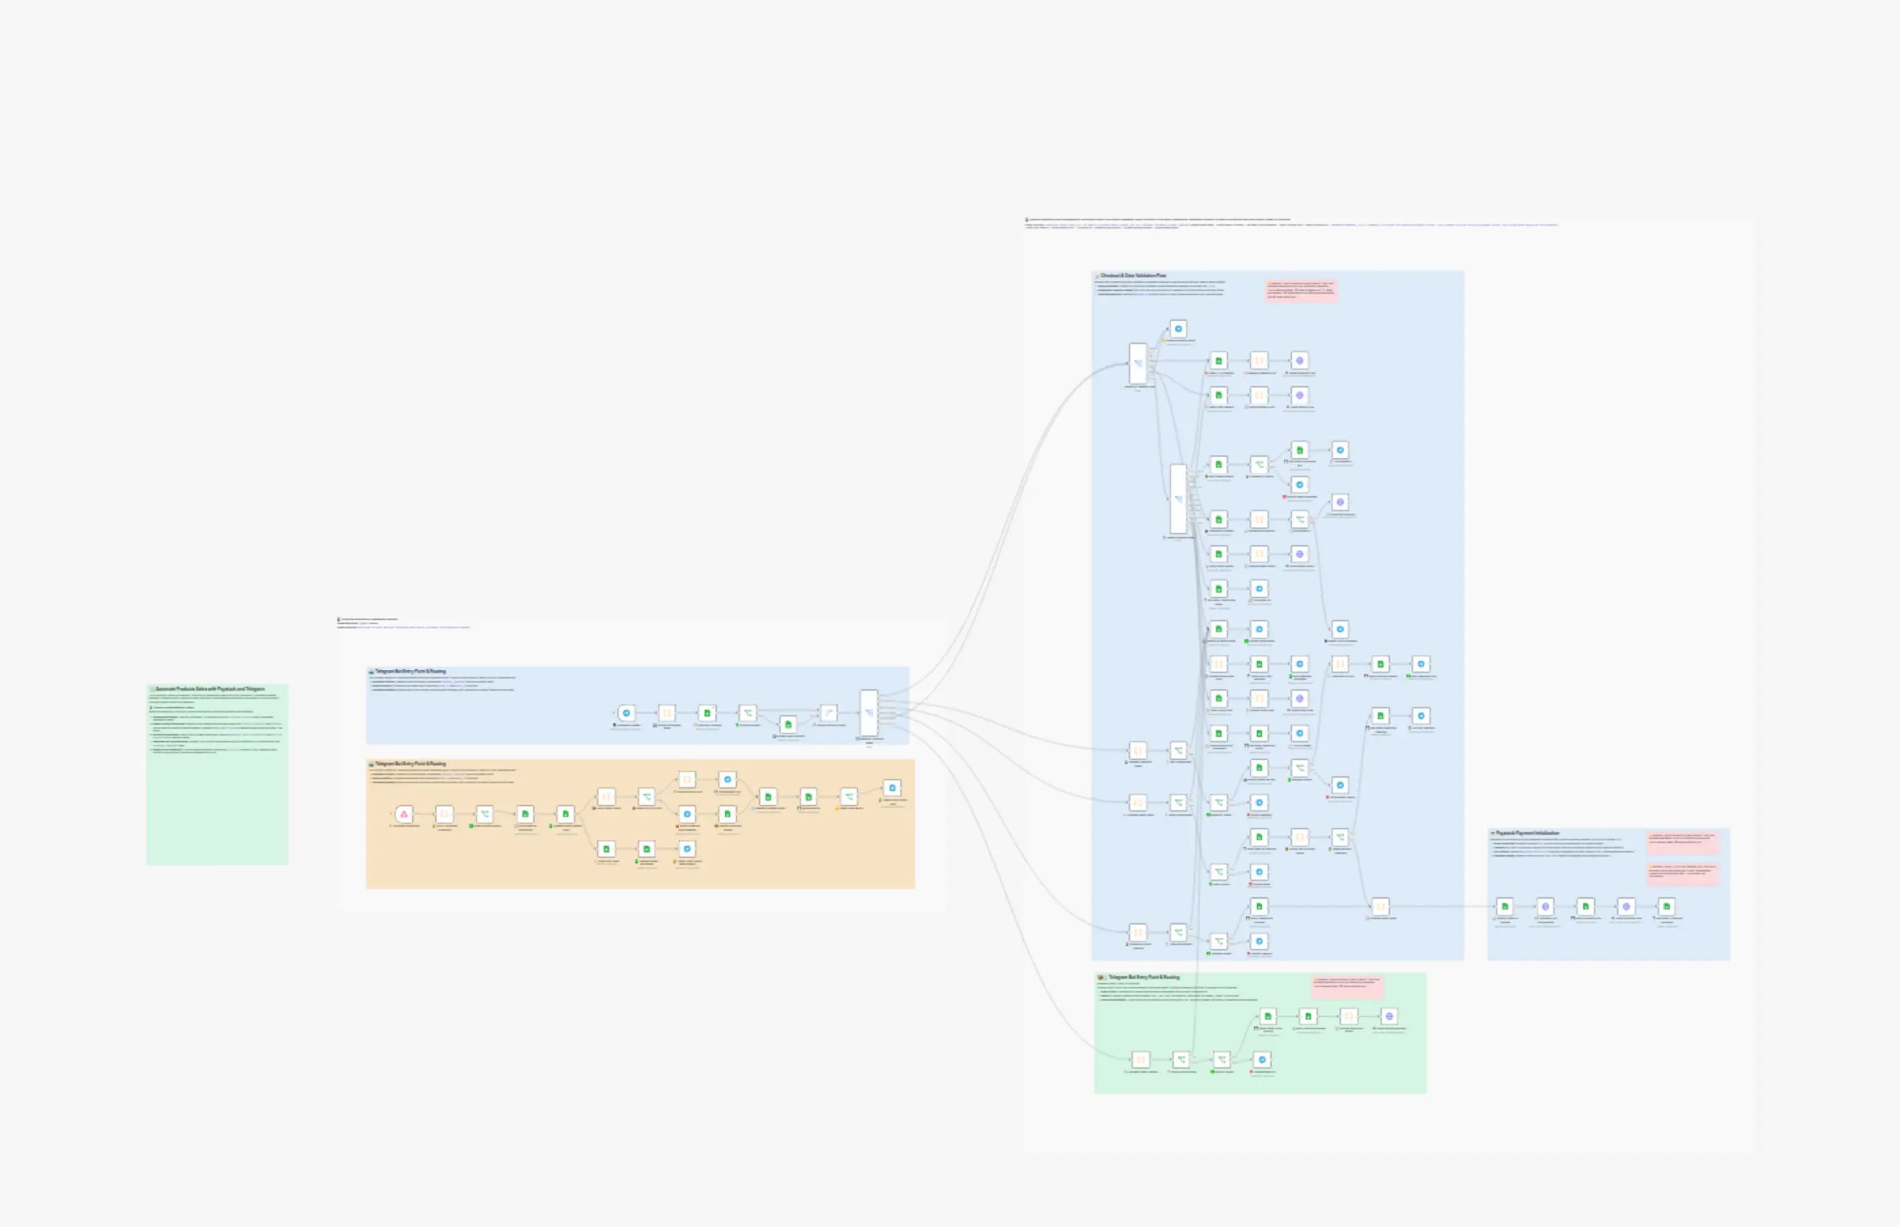Image resolution: width=1900 pixels, height=1227 pixels.
Task: Select the Telegram trigger node in blue entry section
Action: pyautogui.click(x=626, y=713)
